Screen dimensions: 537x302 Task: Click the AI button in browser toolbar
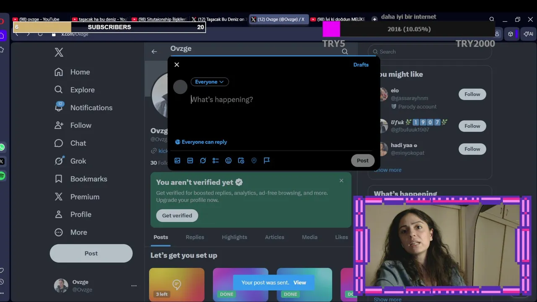[528, 34]
